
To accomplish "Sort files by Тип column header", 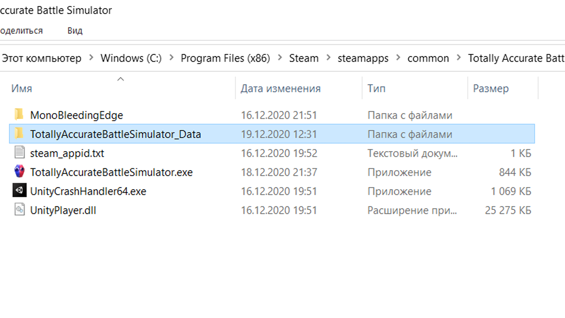I will [376, 89].
